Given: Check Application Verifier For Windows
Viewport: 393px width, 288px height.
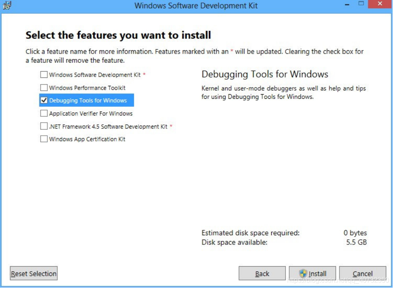Looking at the screenshot, I should point(44,113).
